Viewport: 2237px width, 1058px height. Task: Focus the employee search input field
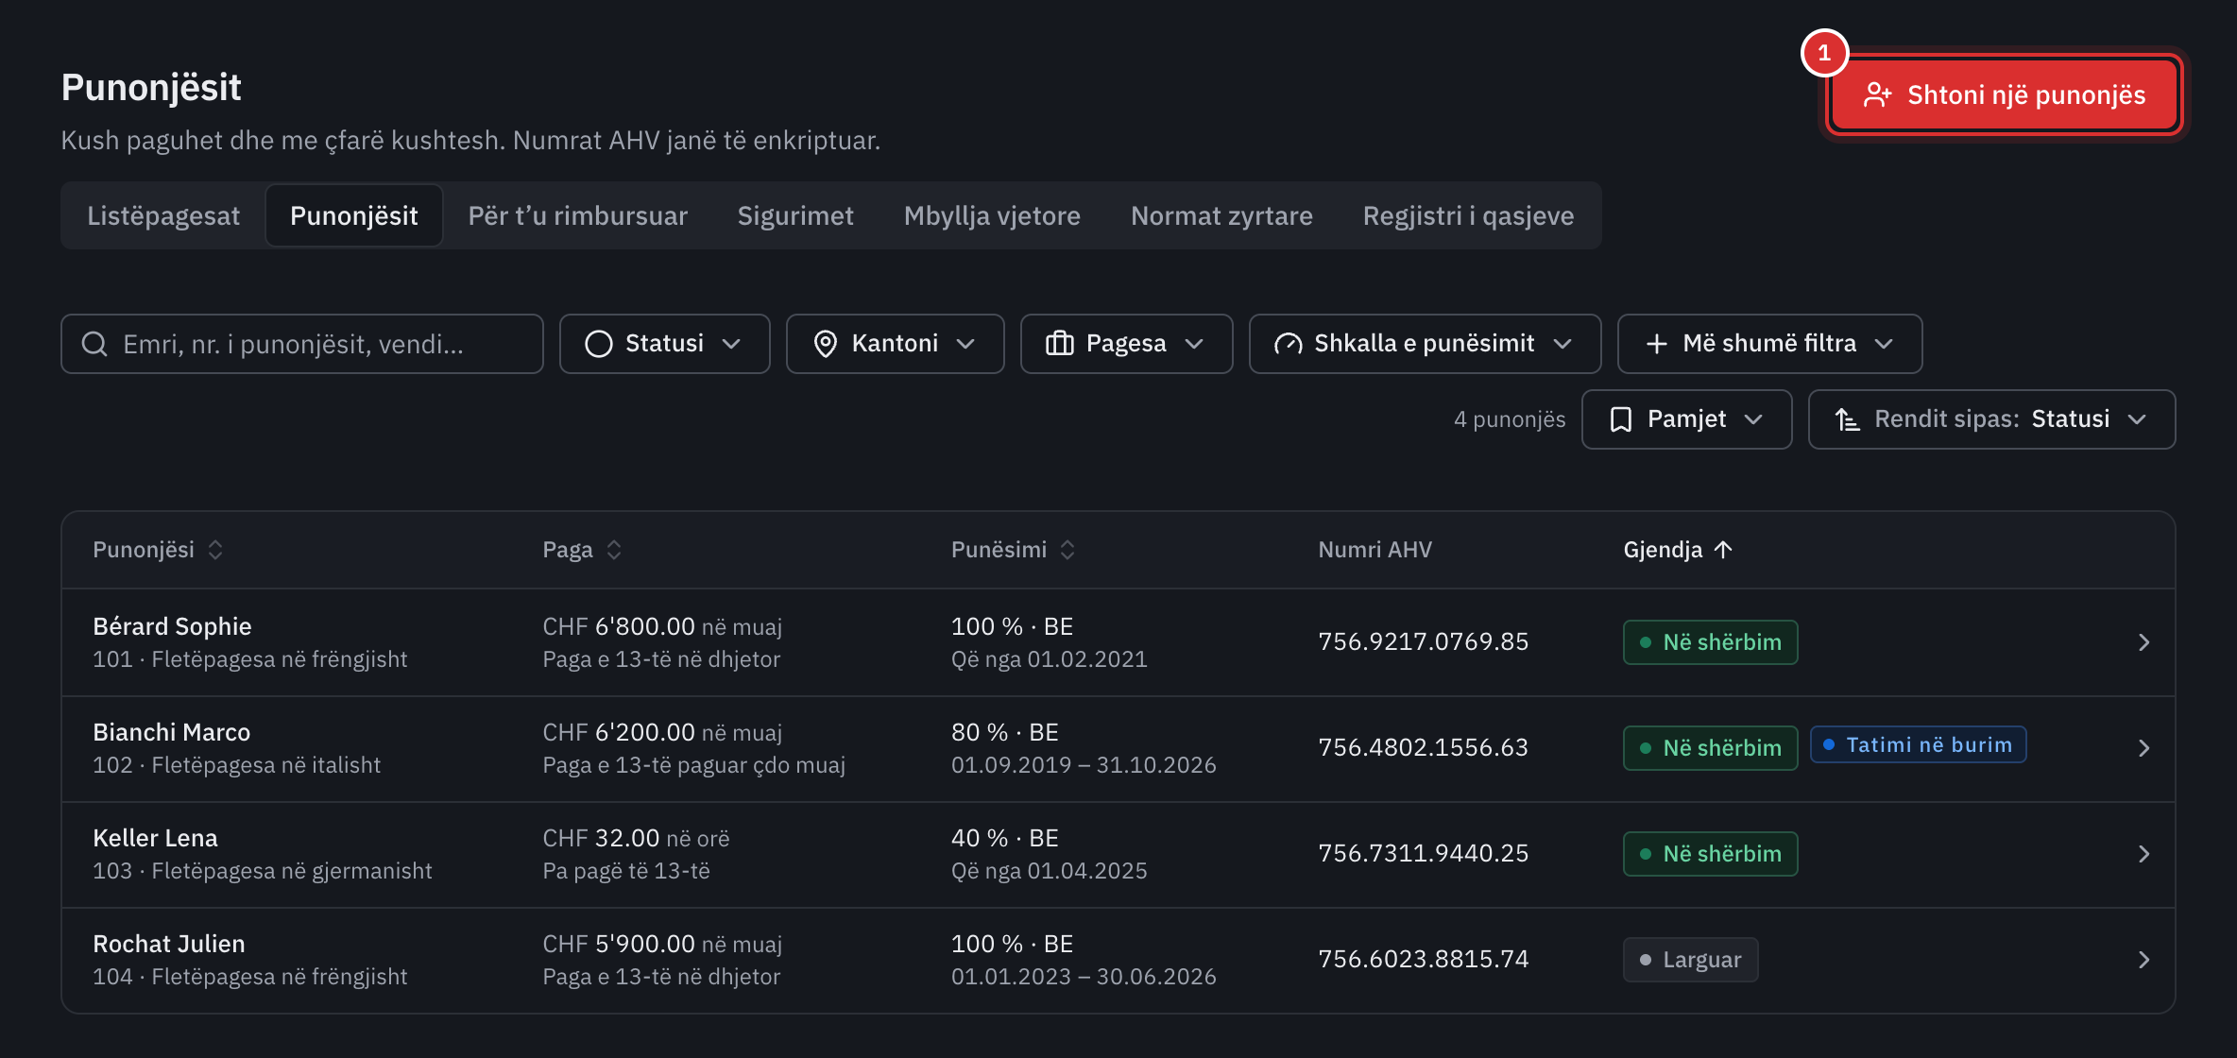(302, 344)
